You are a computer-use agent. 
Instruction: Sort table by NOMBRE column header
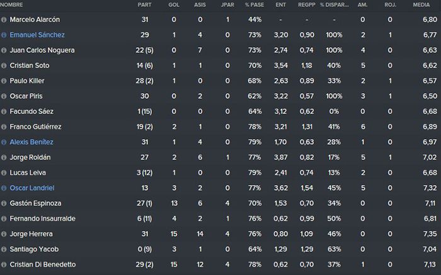coord(11,5)
